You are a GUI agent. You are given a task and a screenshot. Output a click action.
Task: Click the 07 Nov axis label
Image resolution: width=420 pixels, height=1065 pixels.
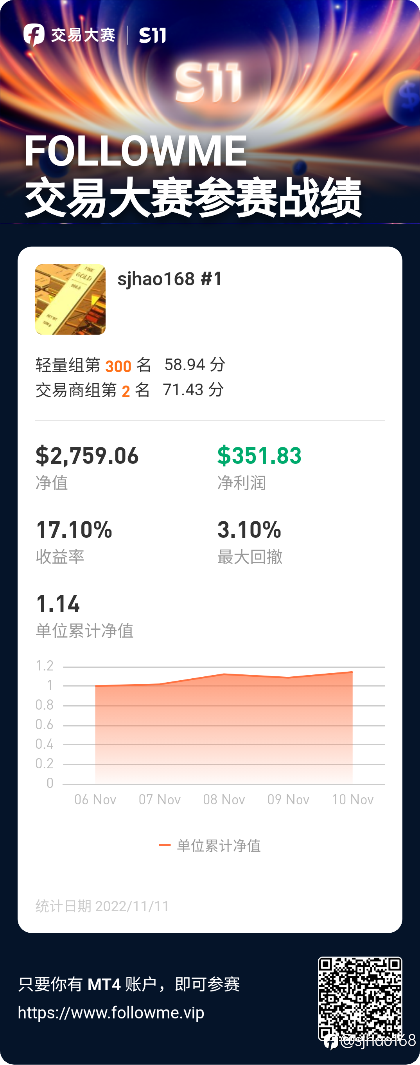coord(160,799)
